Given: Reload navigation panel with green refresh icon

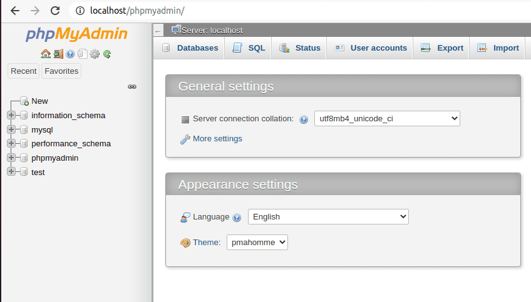Looking at the screenshot, I should (107, 54).
